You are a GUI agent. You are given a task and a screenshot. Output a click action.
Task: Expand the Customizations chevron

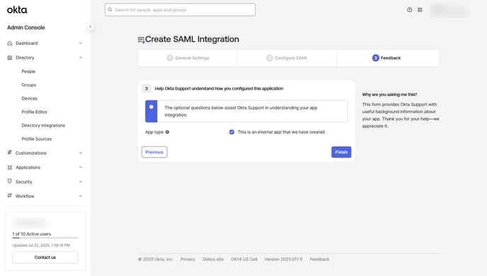(81, 152)
